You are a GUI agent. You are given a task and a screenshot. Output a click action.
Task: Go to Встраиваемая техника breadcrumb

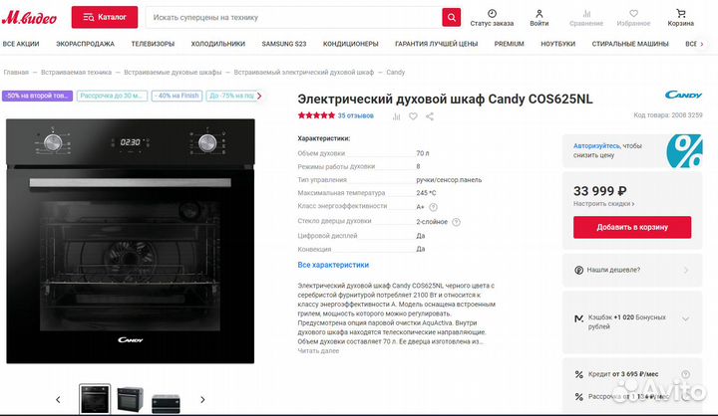coord(76,73)
